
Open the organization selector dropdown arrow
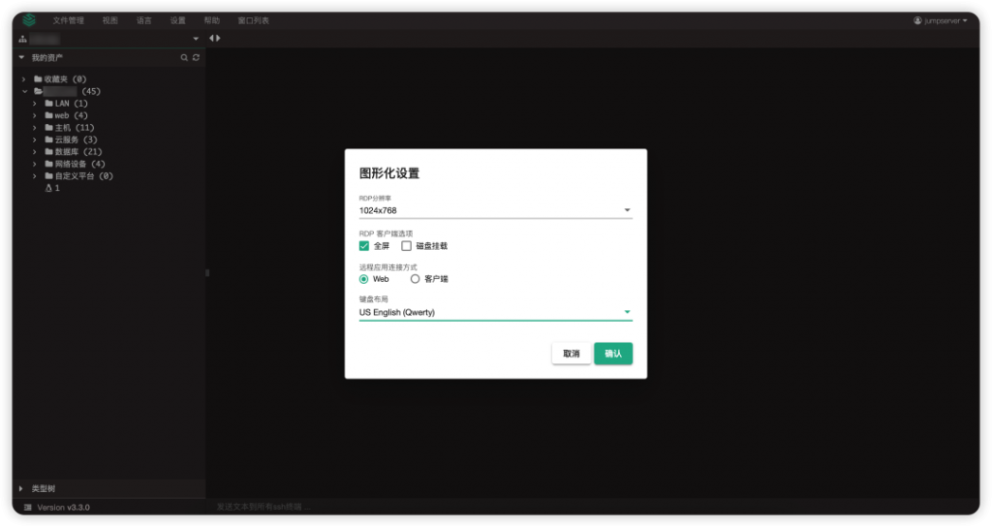[x=196, y=39]
